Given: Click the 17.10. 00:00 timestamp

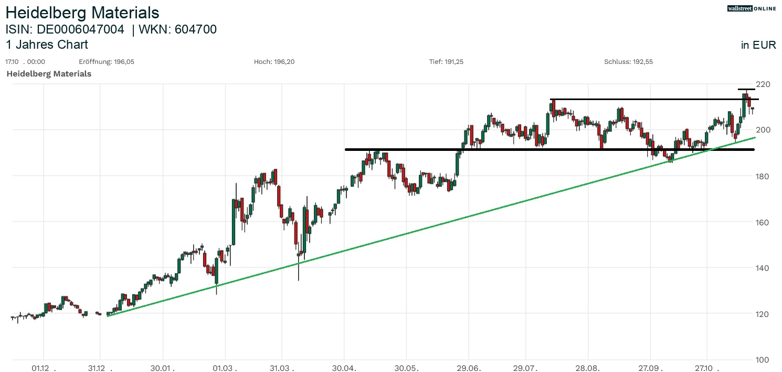Looking at the screenshot, I should coord(25,62).
